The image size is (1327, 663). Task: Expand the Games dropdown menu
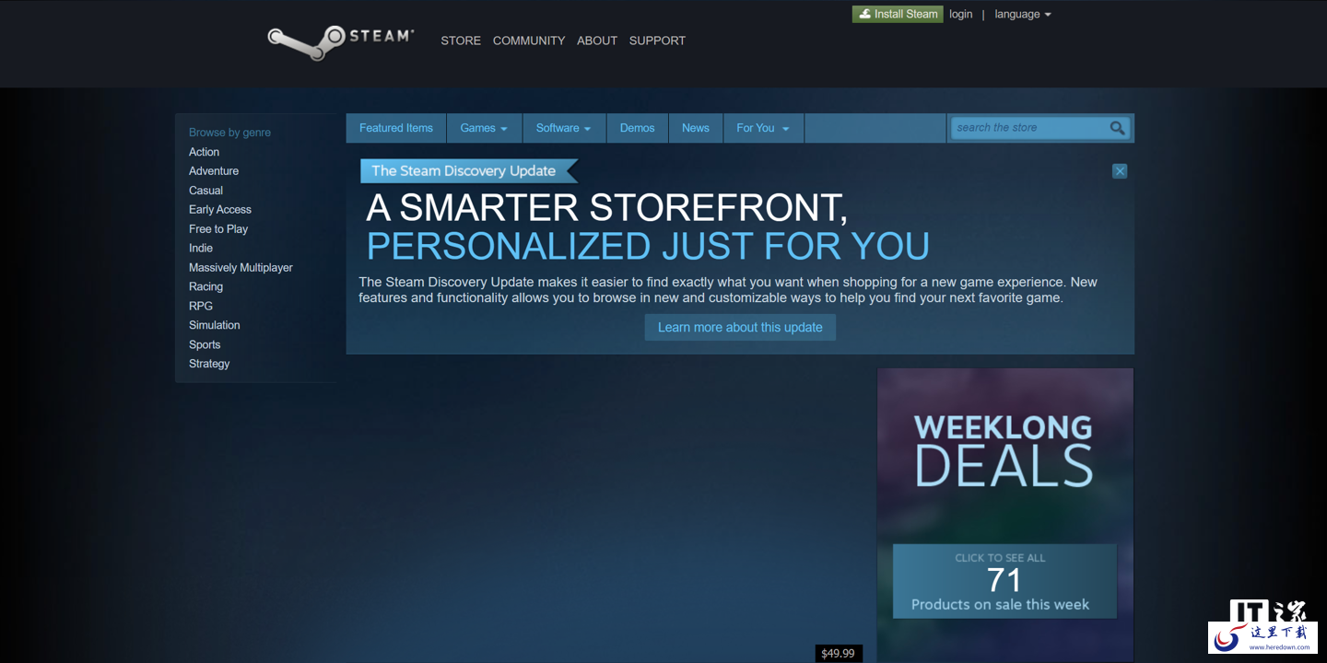tap(484, 128)
